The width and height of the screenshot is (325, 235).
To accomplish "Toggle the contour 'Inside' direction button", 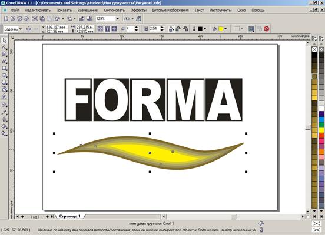I will pos(107,29).
